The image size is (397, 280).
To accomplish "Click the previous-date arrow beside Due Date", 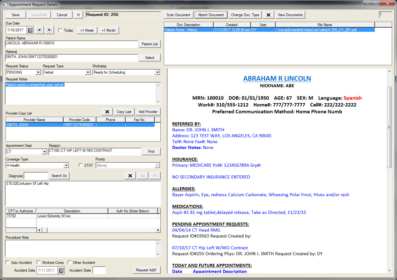I will pos(39,30).
